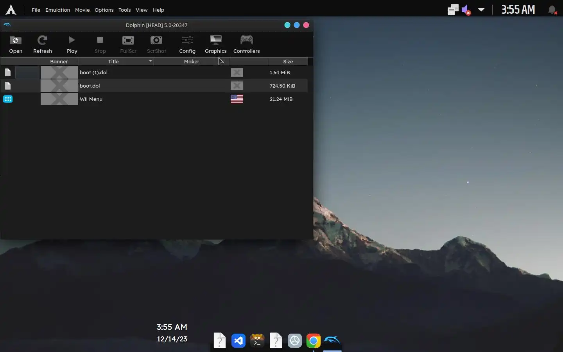Click the file icon for boot.dol
The width and height of the screenshot is (563, 352).
(8, 86)
